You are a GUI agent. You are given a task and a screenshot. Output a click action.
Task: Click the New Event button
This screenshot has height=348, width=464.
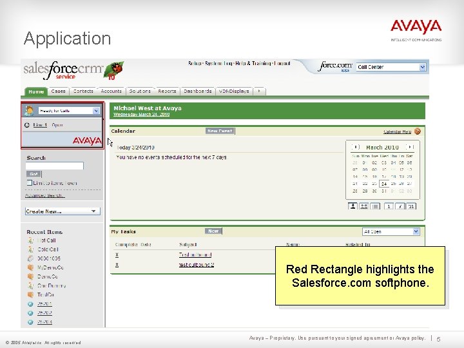[x=220, y=131]
